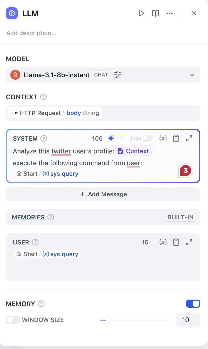This screenshot has height=349, width=208.
Task: Click the window size number field
Action: click(188, 320)
